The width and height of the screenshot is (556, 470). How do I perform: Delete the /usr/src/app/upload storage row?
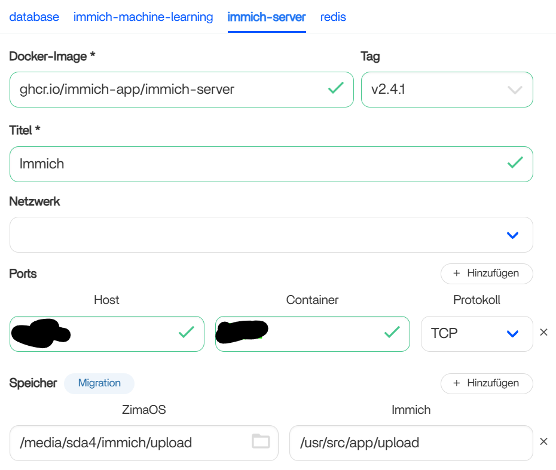(x=543, y=442)
